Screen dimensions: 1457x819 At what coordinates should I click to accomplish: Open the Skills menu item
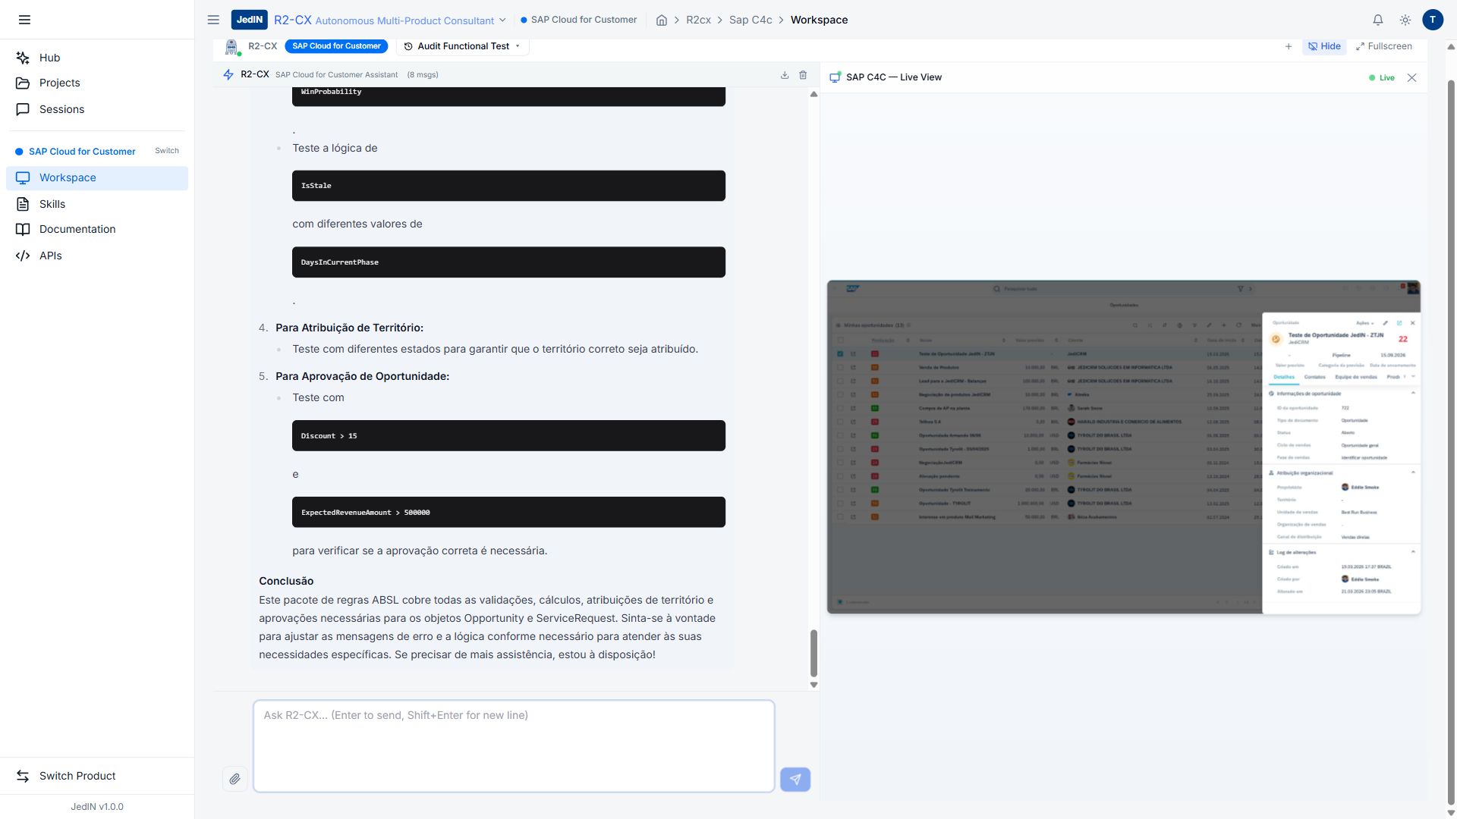52,204
